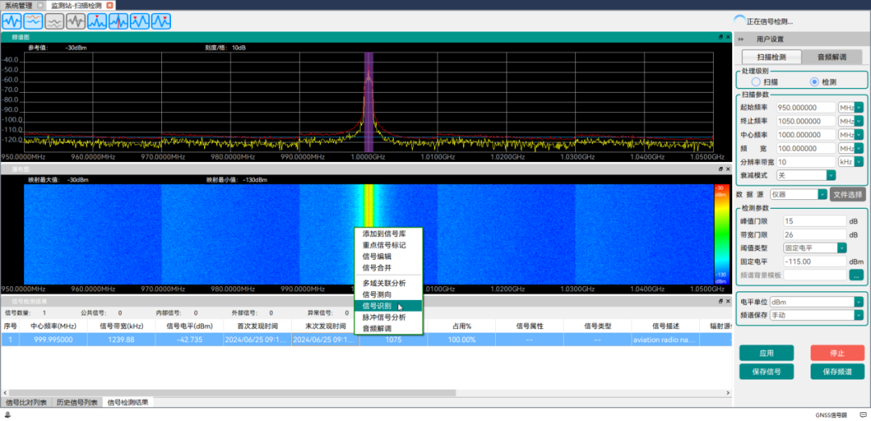871x421 pixels.
Task: Open the 信号比对列表 bottom tab
Action: pyautogui.click(x=26, y=402)
